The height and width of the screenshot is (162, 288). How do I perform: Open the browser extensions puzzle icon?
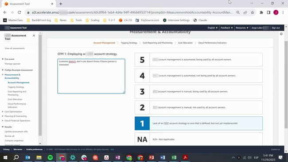click(x=261, y=12)
